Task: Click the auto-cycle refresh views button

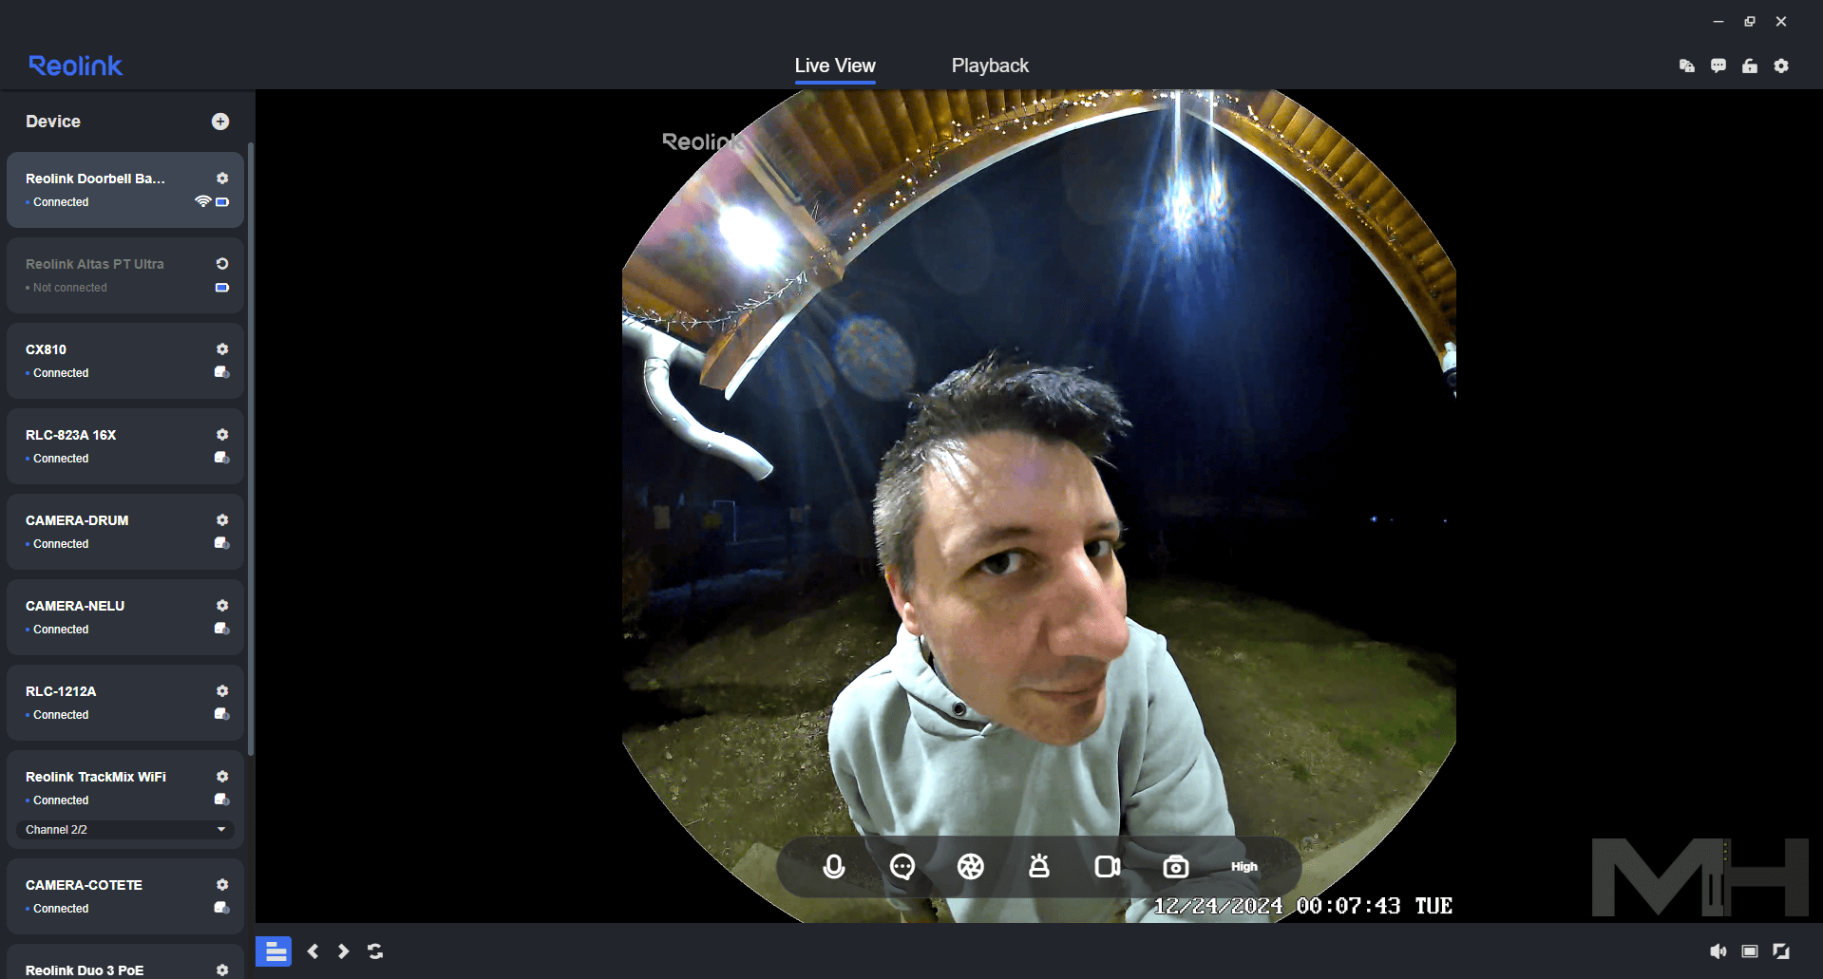Action: [x=375, y=951]
